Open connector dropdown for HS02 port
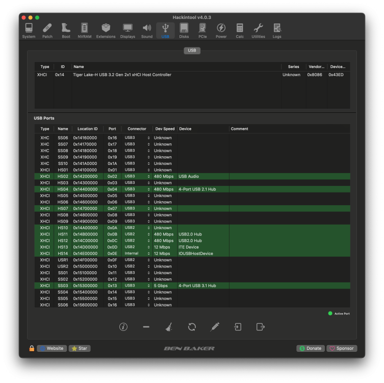This screenshot has height=383, width=384. pos(137,176)
